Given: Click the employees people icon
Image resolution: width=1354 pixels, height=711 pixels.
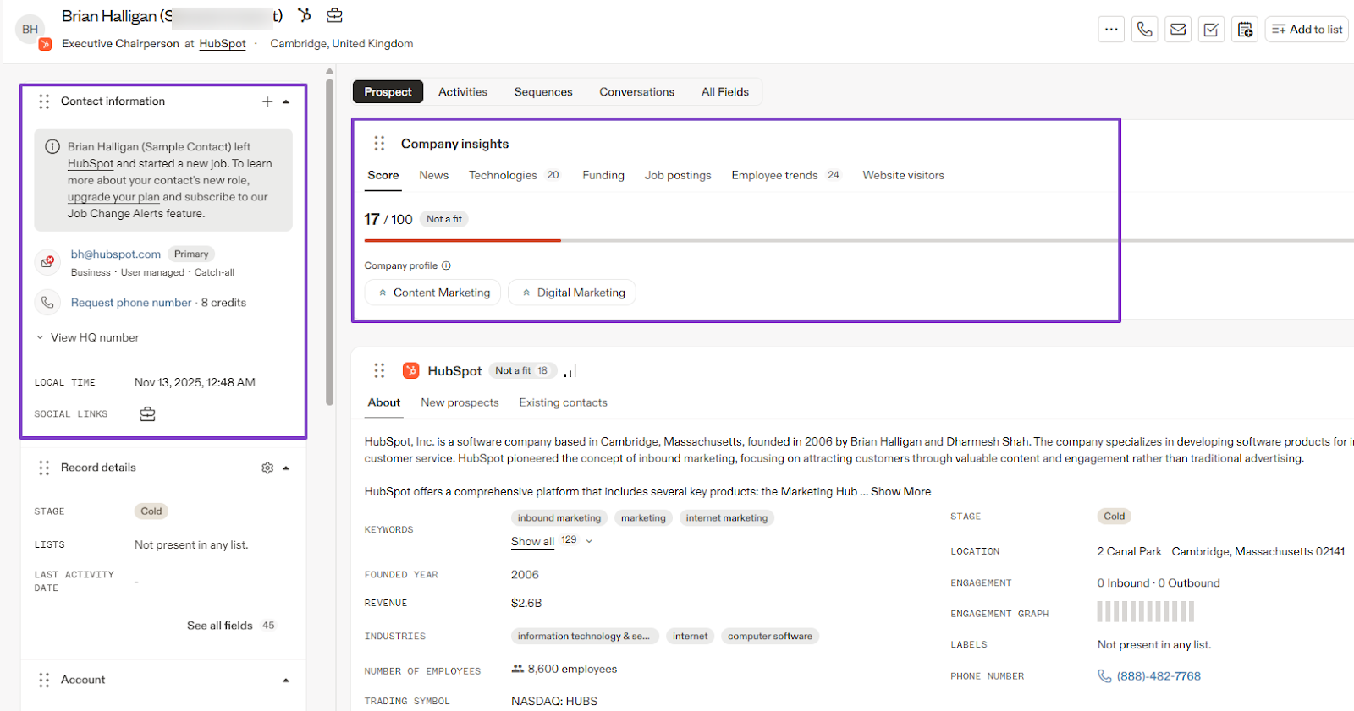Looking at the screenshot, I should [517, 669].
